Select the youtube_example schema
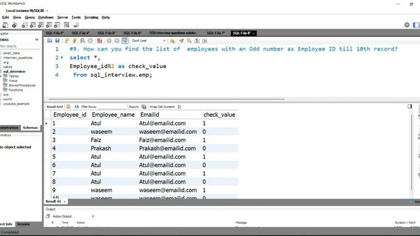Image resolution: width=420 pixels, height=236 pixels. point(16,104)
